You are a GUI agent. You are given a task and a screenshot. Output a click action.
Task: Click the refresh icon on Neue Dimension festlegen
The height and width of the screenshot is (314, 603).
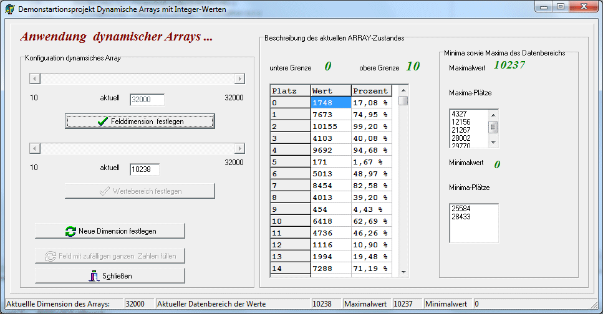(x=70, y=231)
